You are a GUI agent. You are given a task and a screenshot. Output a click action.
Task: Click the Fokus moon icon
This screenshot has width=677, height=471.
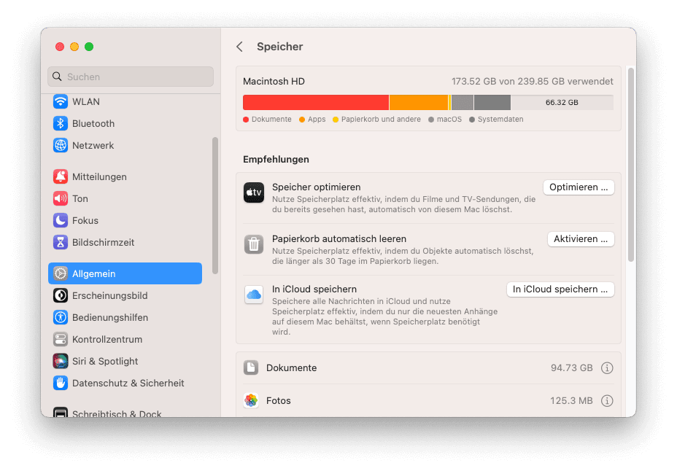tap(61, 221)
